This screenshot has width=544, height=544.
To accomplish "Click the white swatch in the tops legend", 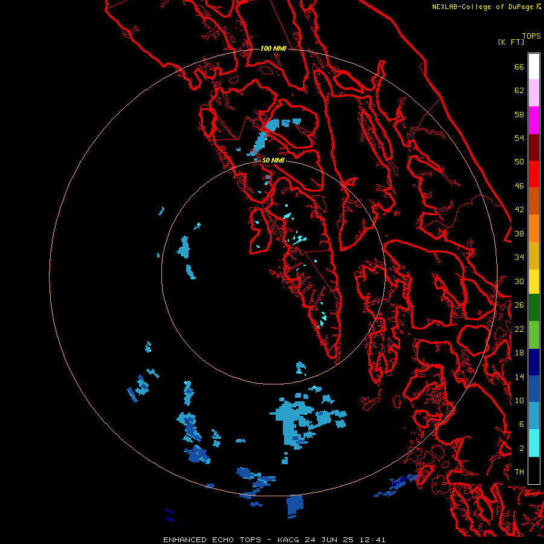I will (534, 66).
